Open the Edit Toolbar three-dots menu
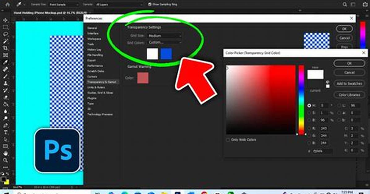The image size is (370, 194). pos(6,167)
